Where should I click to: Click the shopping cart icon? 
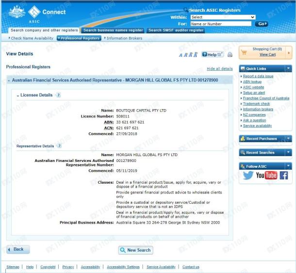[244, 52]
